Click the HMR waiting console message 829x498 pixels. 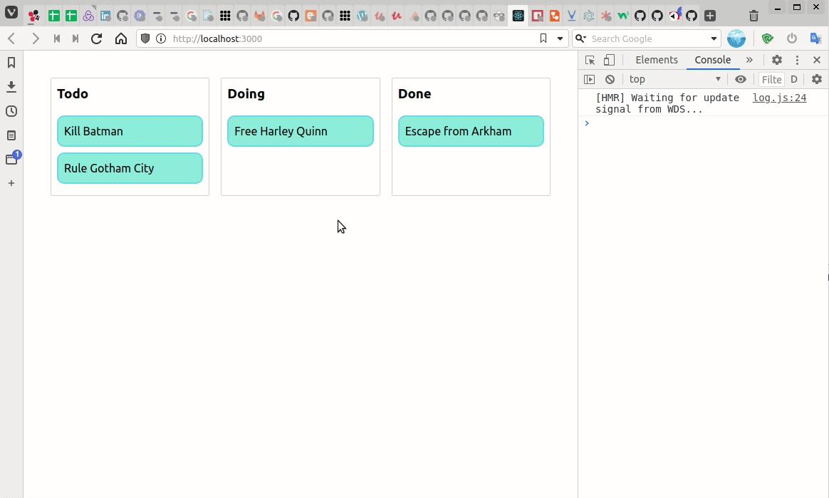(x=667, y=103)
